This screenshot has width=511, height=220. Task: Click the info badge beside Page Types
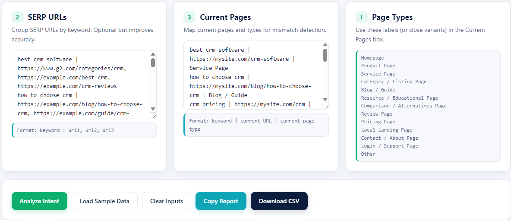(361, 17)
